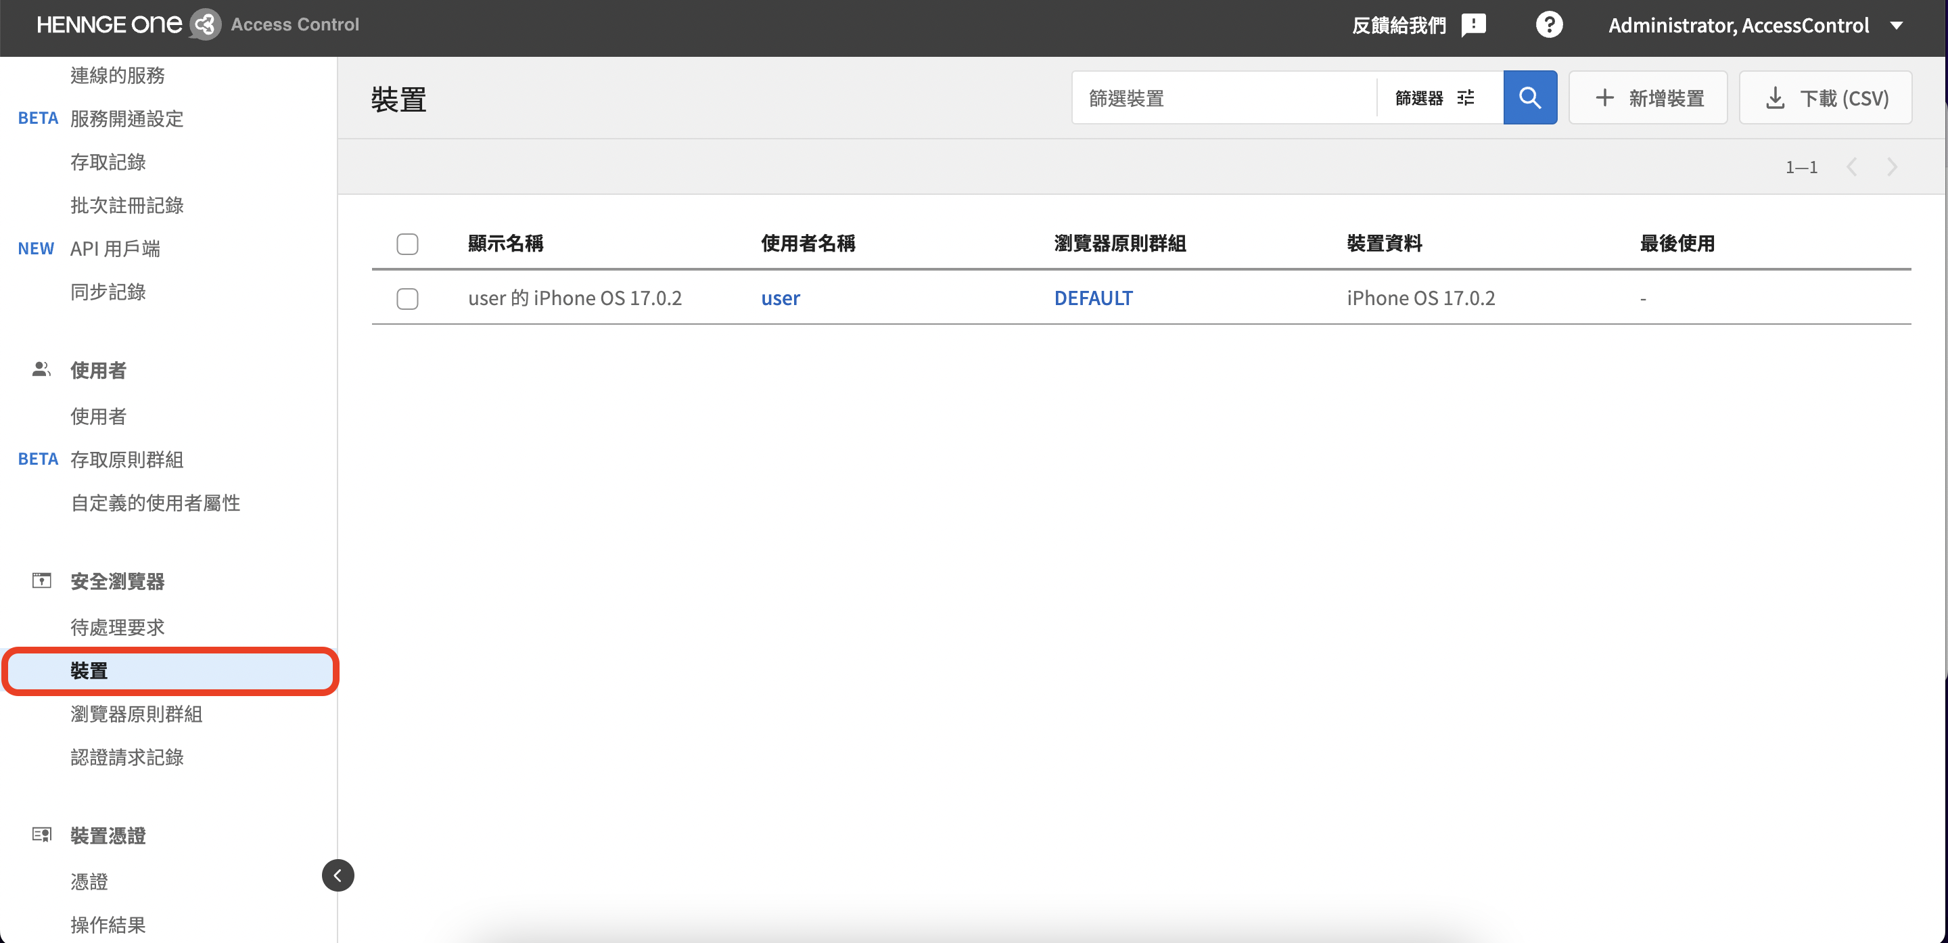
Task: Open 待處理要求 in the sidebar
Action: coord(117,627)
